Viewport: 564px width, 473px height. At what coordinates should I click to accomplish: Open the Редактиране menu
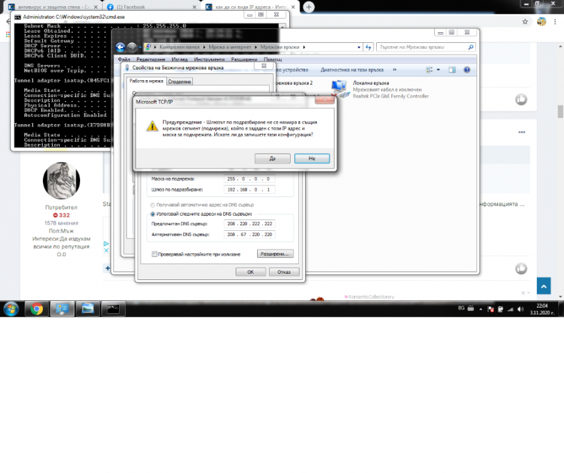(x=151, y=59)
